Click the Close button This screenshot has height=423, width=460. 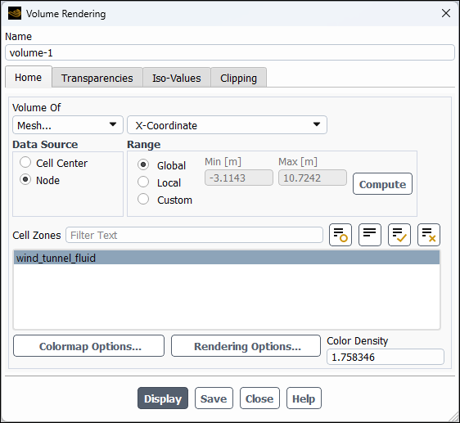(x=259, y=398)
